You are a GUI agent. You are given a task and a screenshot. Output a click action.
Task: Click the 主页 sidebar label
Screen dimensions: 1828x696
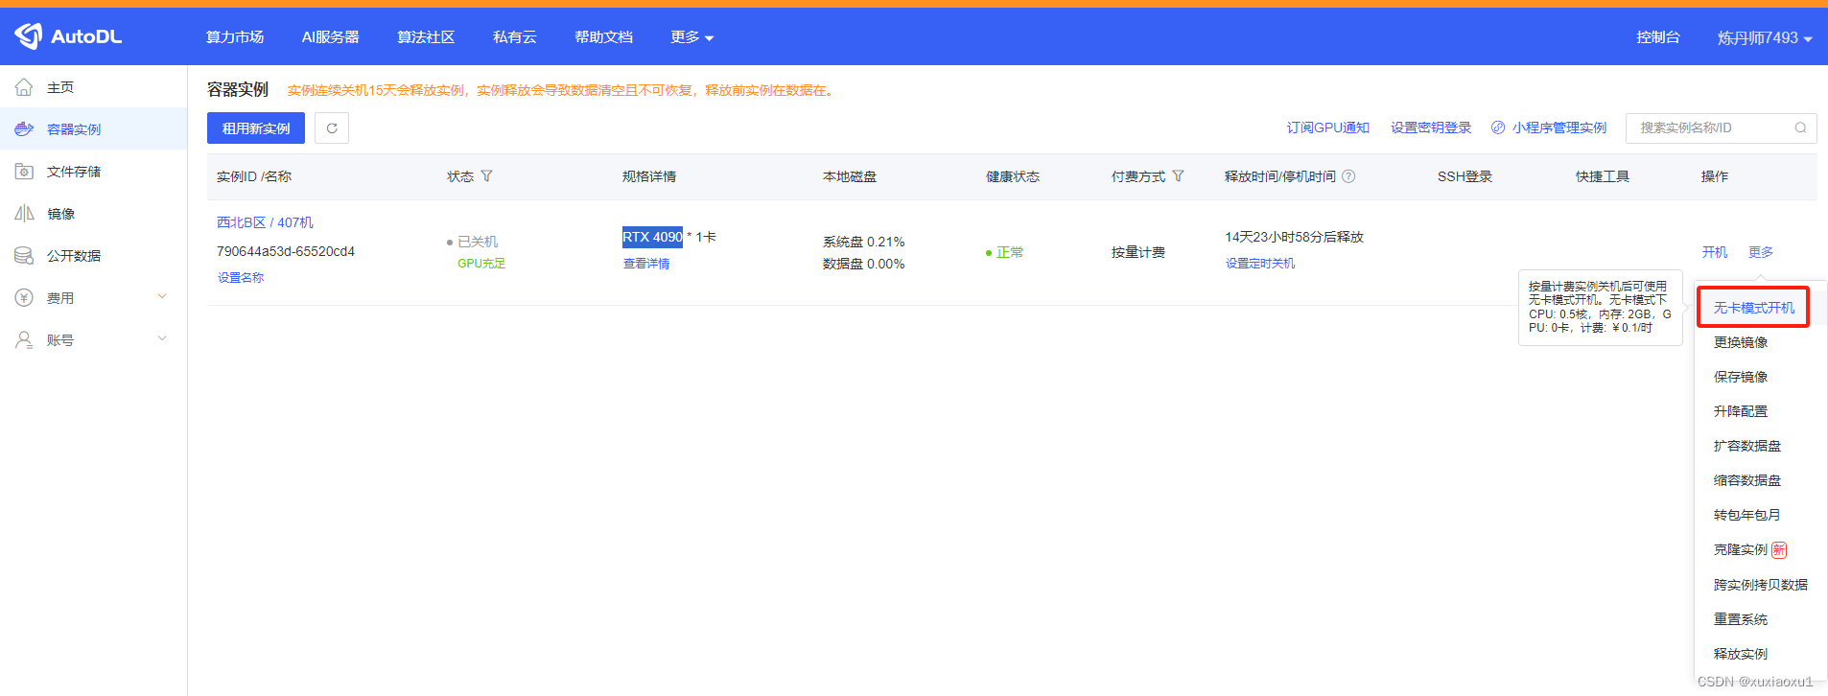[60, 87]
